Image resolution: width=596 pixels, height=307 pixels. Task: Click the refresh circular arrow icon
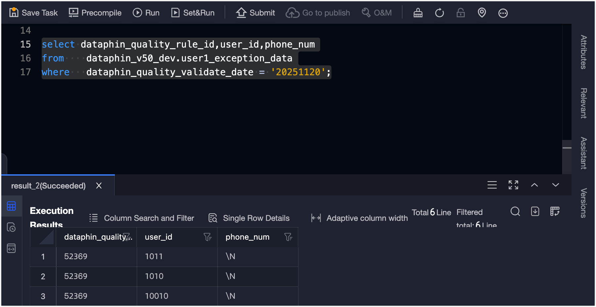pyautogui.click(x=440, y=13)
